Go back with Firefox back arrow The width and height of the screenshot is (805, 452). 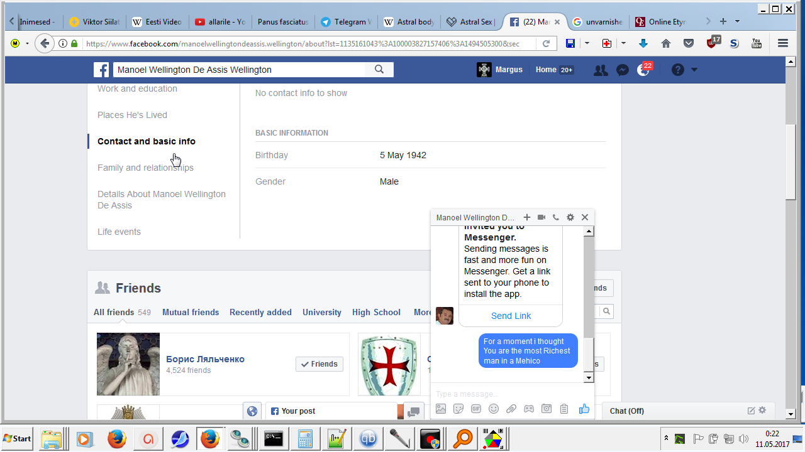point(43,43)
